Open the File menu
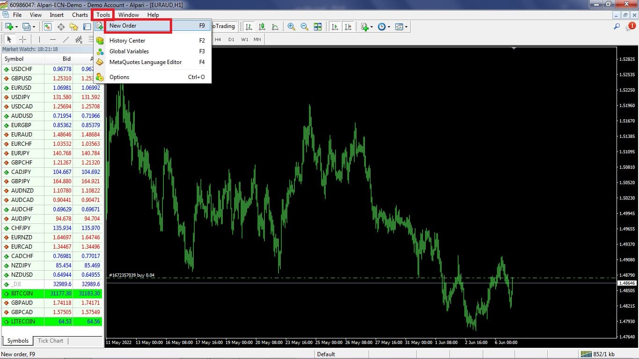The height and width of the screenshot is (359, 639). [x=17, y=15]
